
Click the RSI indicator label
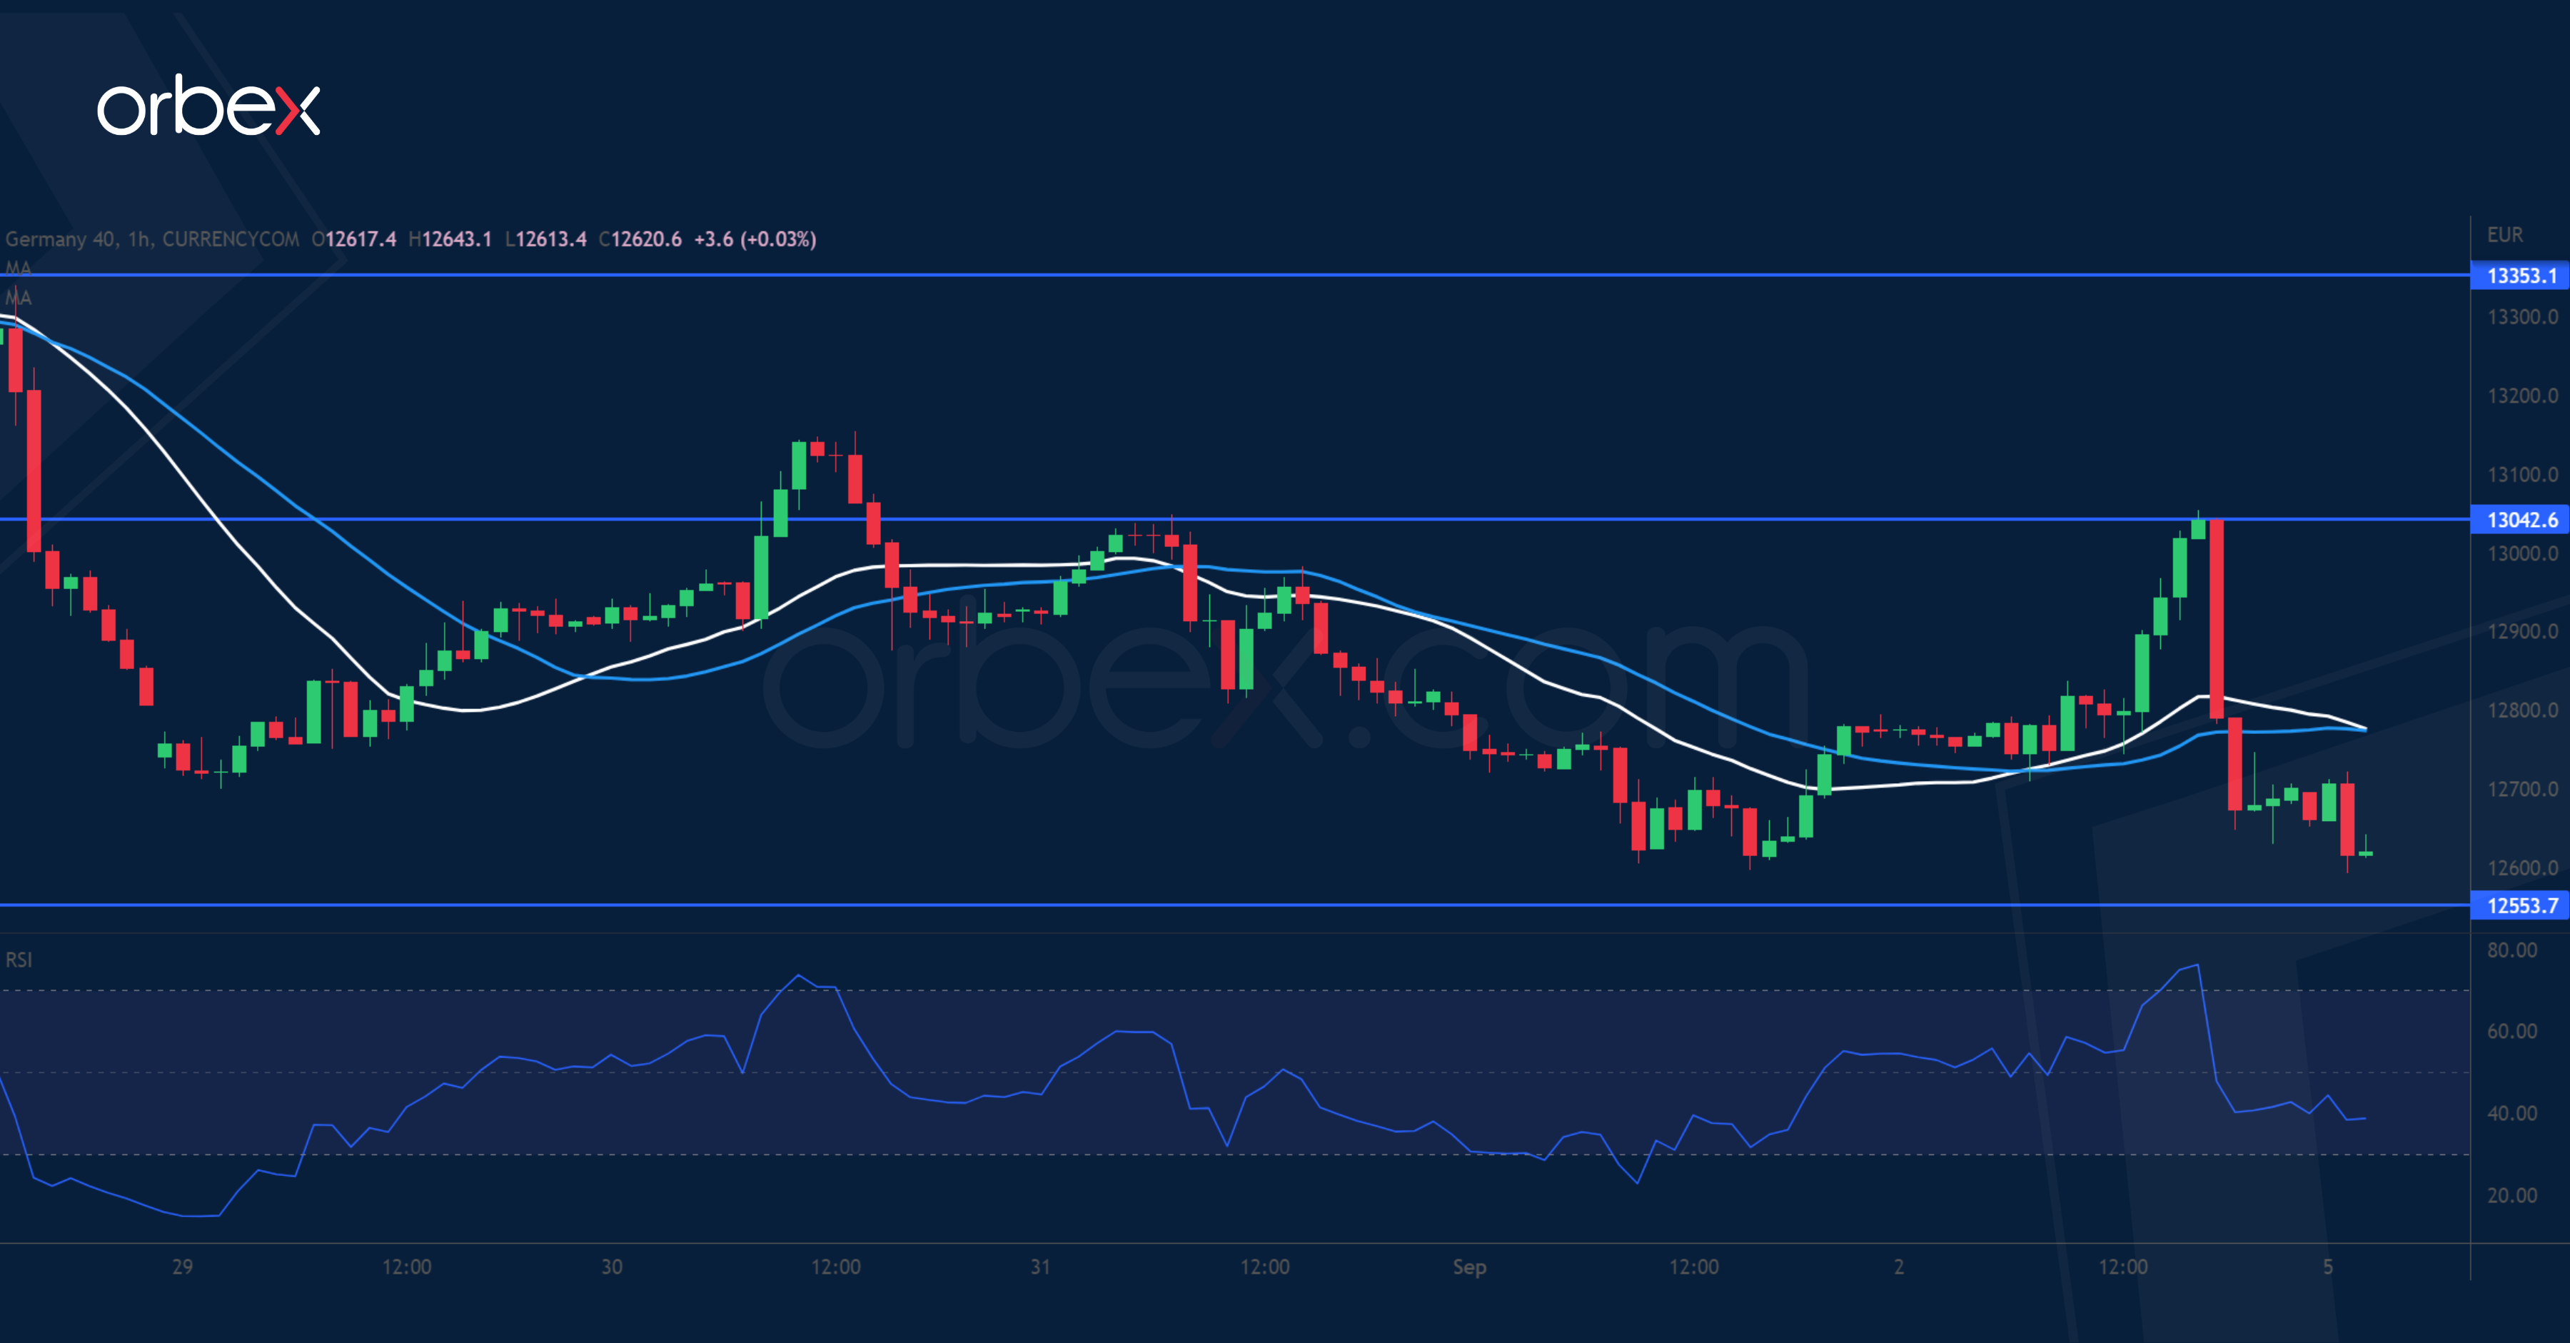point(19,960)
